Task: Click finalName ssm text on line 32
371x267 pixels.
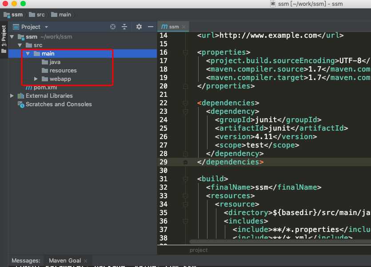Action: point(261,187)
